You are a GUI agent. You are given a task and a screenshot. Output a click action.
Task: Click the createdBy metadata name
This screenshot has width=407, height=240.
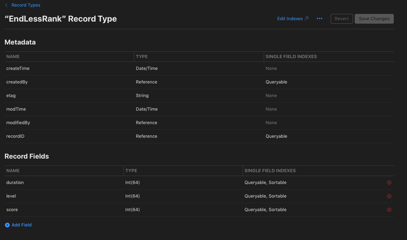tap(17, 82)
